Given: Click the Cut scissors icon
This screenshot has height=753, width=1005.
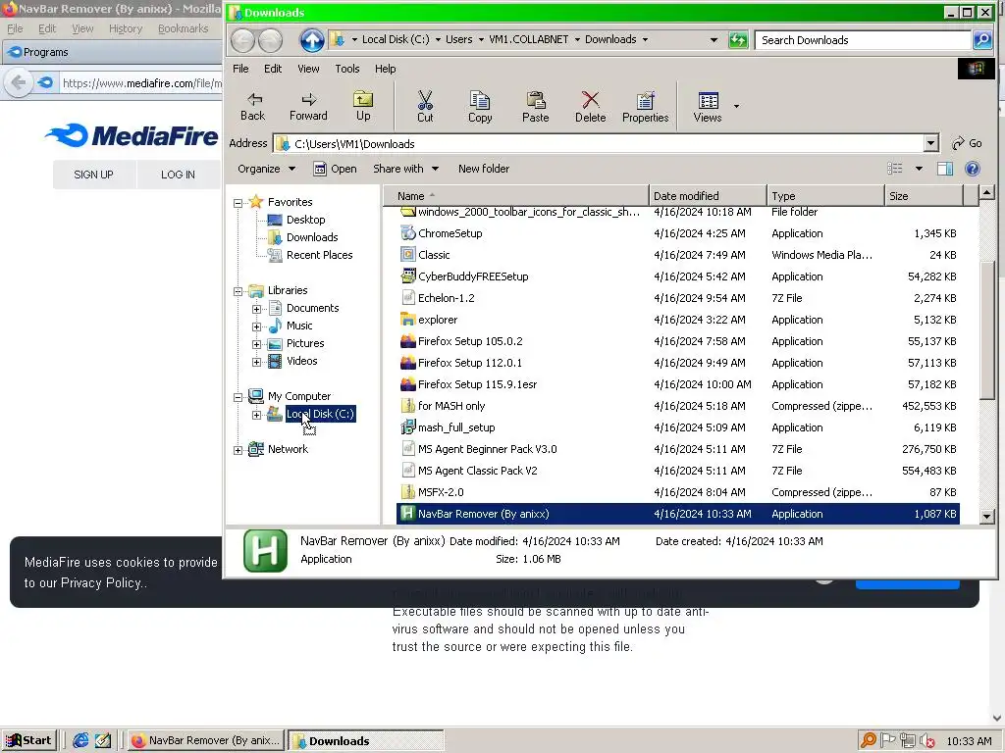Looking at the screenshot, I should click(x=425, y=106).
